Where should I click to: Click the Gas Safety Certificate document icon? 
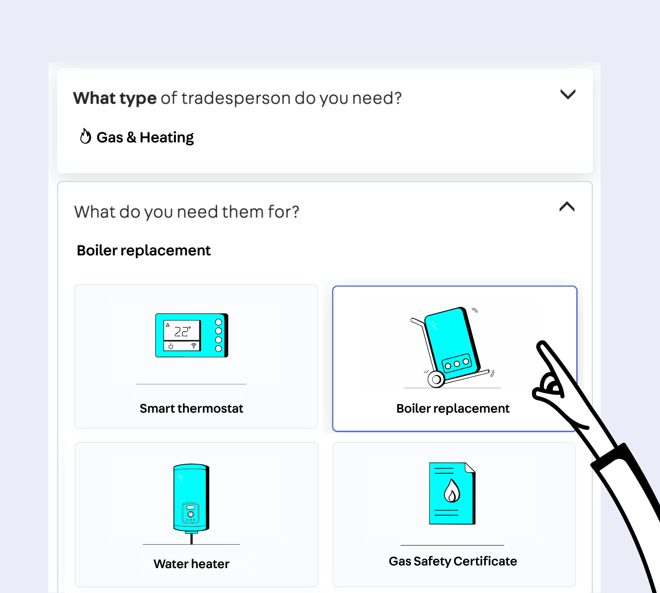tap(452, 493)
